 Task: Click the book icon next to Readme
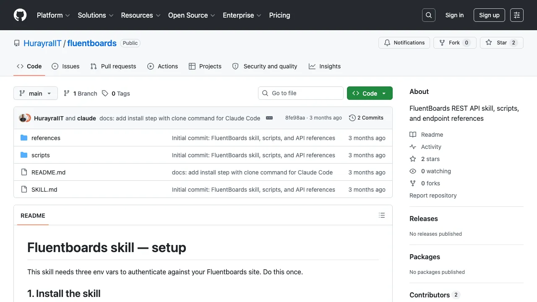(x=413, y=135)
